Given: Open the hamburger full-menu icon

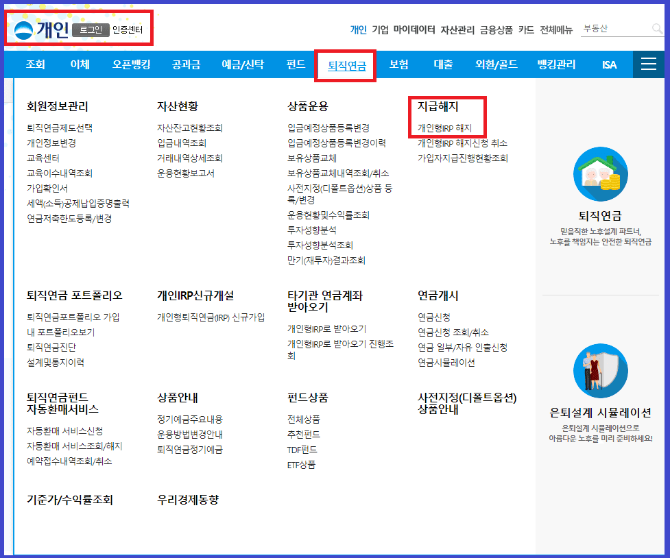Looking at the screenshot, I should (647, 64).
